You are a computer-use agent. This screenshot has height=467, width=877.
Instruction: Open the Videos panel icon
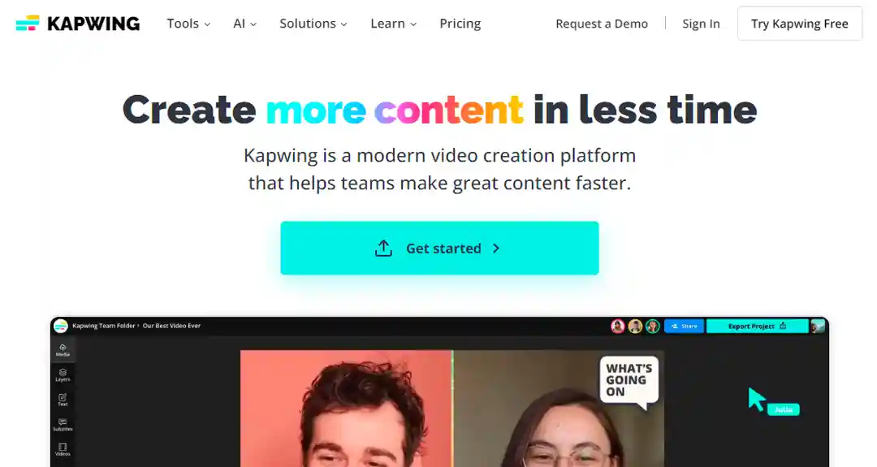[63, 449]
